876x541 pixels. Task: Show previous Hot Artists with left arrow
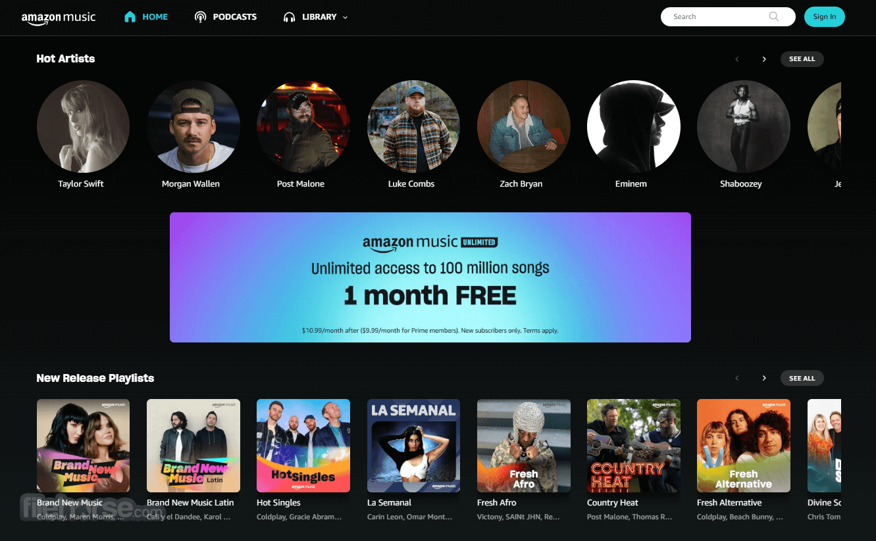click(x=737, y=59)
